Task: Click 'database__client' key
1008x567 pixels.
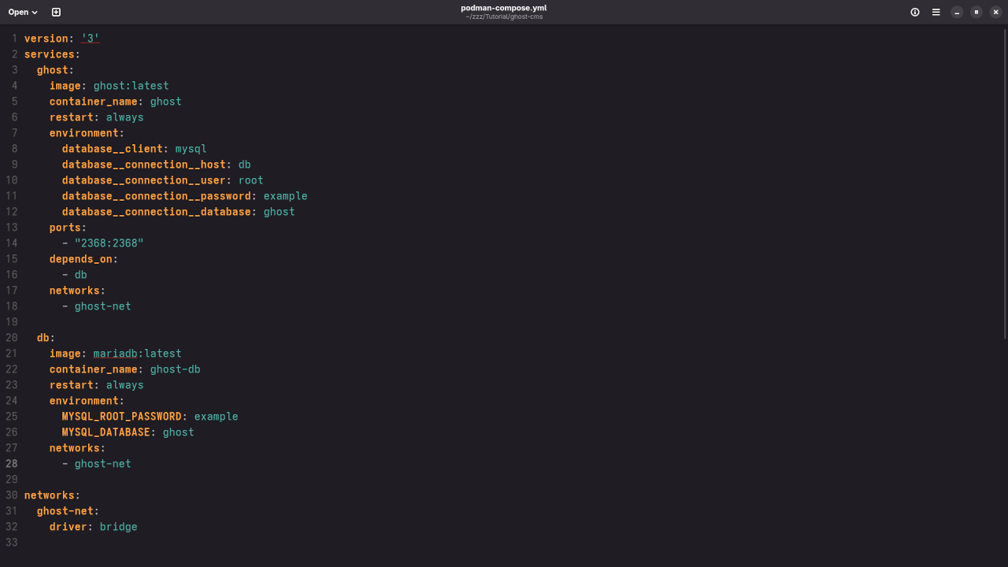Action: coord(113,149)
